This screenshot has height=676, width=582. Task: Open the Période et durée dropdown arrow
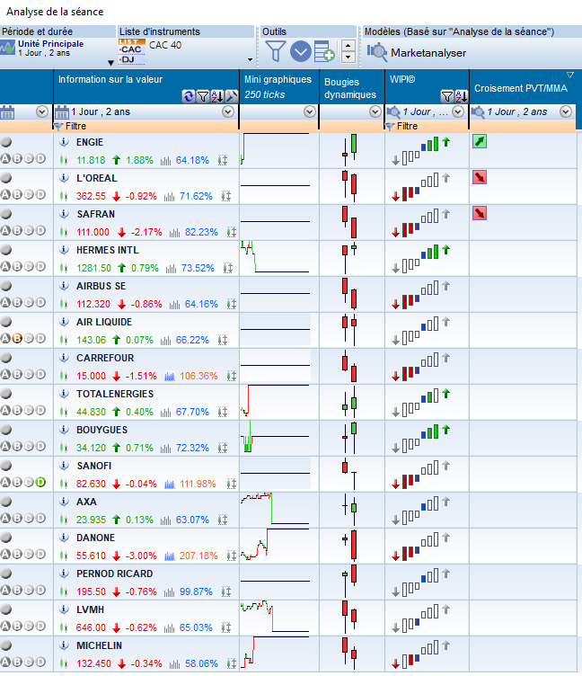click(110, 63)
